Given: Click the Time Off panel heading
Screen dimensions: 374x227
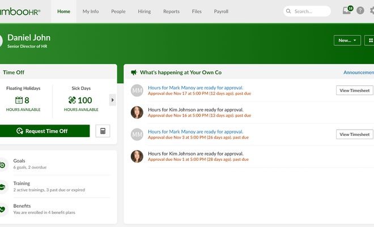Looking at the screenshot, I should pyautogui.click(x=14, y=72).
